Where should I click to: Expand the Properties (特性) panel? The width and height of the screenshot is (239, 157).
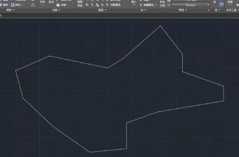click(183, 10)
